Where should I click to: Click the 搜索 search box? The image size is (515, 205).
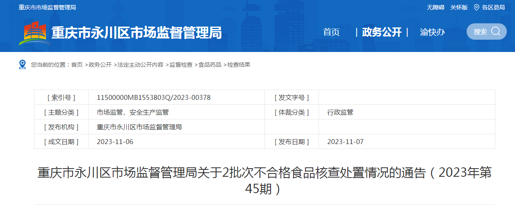481,32
